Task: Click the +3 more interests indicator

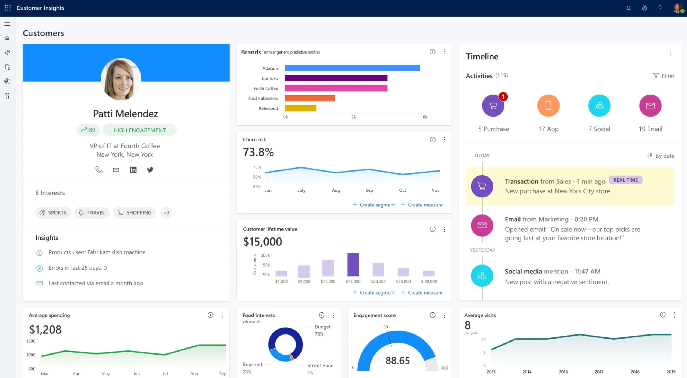Action: pos(166,213)
